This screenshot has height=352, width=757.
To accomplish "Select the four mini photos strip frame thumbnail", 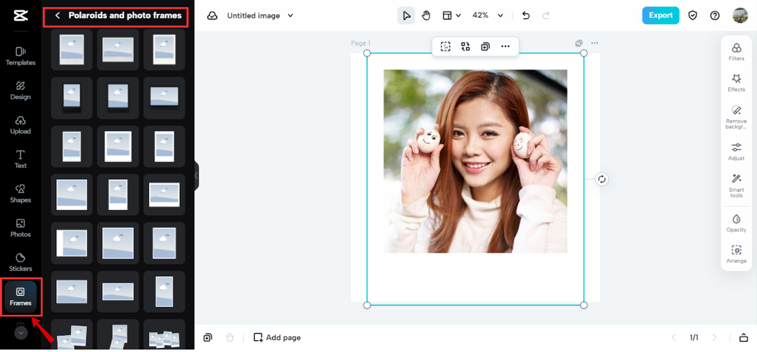I will (164, 335).
